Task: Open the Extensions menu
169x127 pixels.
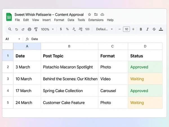Action: pyautogui.click(x=96, y=20)
